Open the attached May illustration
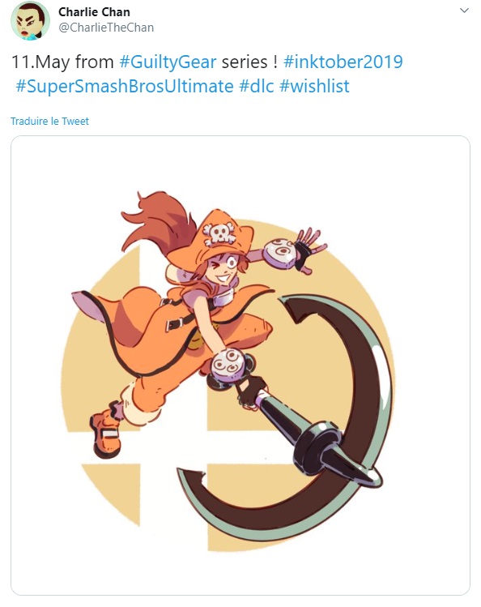This screenshot has width=481, height=607. [x=240, y=365]
